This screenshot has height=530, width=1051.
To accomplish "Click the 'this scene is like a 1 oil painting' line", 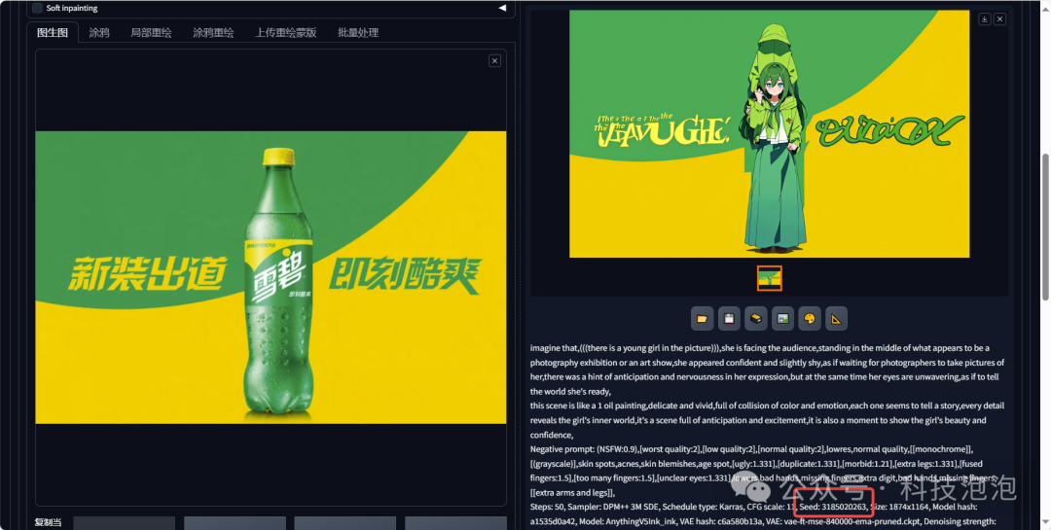I will coord(767,406).
